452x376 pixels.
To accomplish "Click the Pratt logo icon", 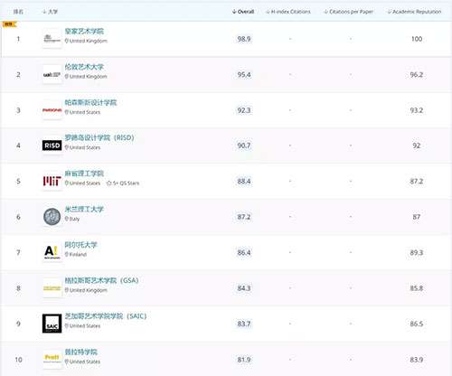I will [x=52, y=359].
